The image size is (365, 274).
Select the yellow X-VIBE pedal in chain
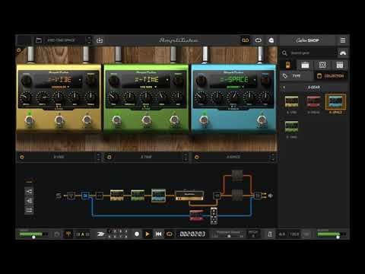click(117, 195)
